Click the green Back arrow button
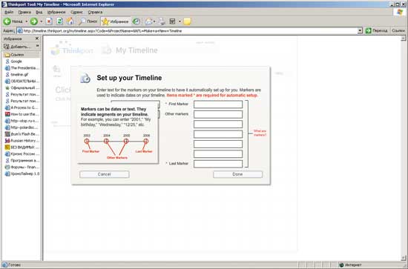The image size is (408, 269). (7, 21)
